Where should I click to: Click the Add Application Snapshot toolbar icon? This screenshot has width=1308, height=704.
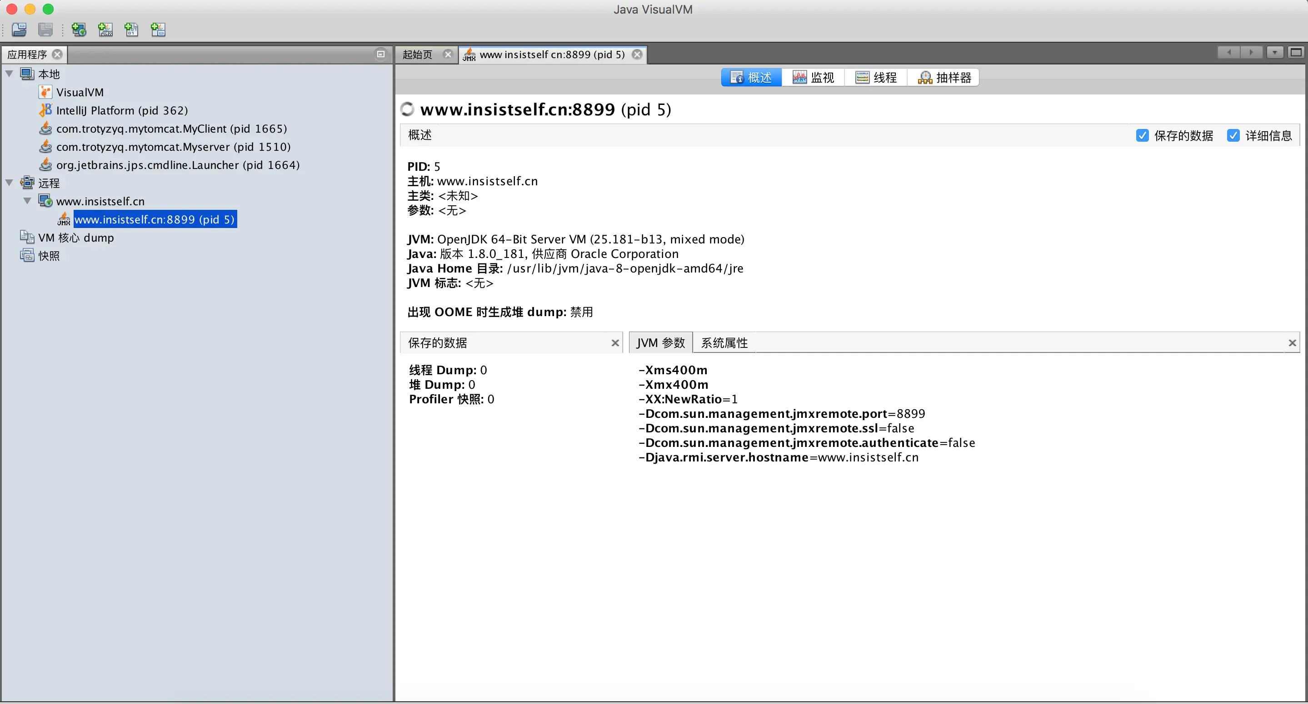click(158, 30)
